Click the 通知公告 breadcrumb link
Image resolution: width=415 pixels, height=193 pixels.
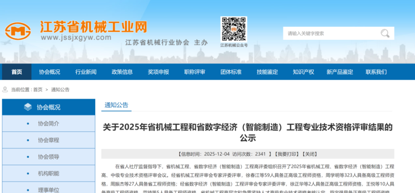point(60,90)
